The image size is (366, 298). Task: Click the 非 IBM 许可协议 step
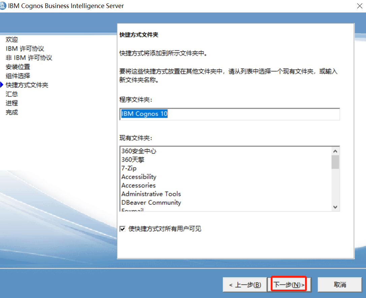(29, 58)
